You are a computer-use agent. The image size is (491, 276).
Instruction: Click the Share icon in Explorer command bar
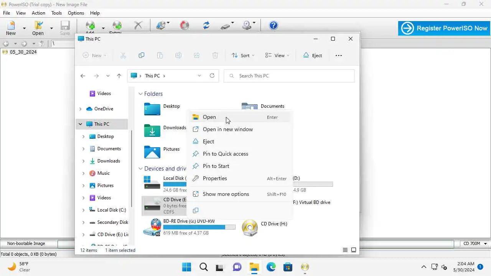pos(197,55)
